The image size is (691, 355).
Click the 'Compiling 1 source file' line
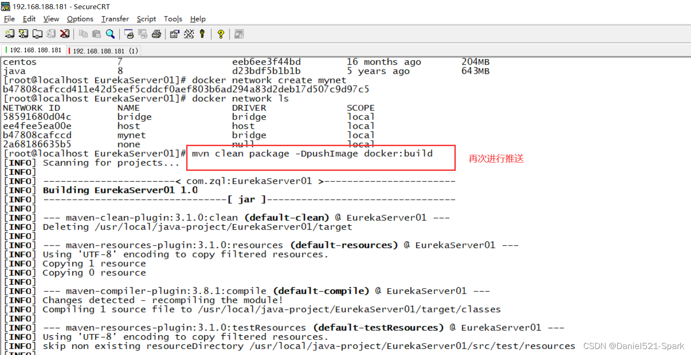[272, 310]
